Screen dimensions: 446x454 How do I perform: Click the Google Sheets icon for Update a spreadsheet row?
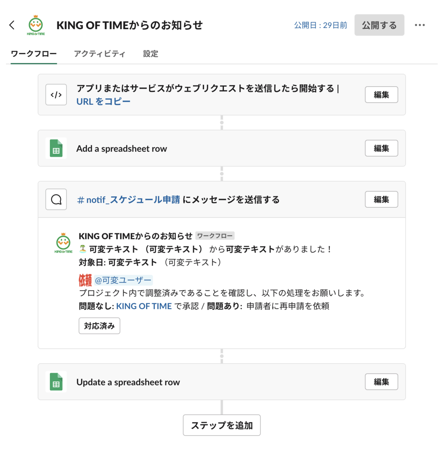click(x=56, y=382)
